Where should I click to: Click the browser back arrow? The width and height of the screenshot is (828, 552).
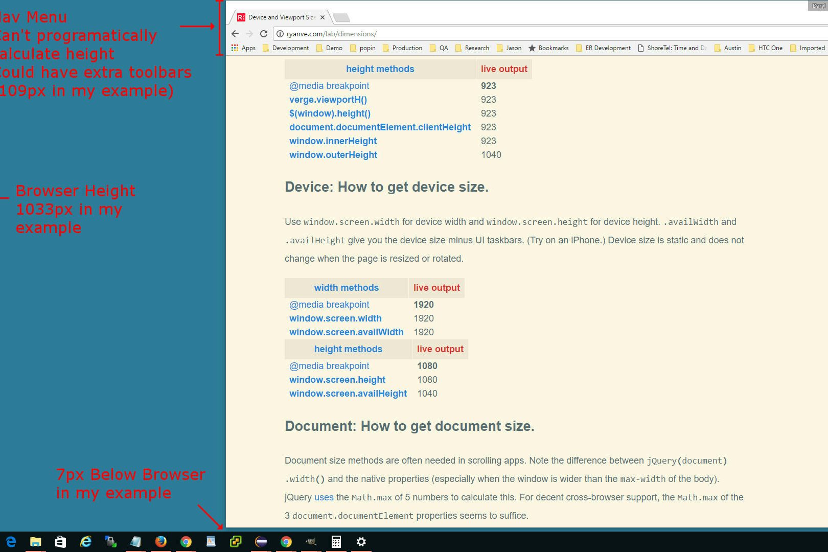click(x=235, y=34)
